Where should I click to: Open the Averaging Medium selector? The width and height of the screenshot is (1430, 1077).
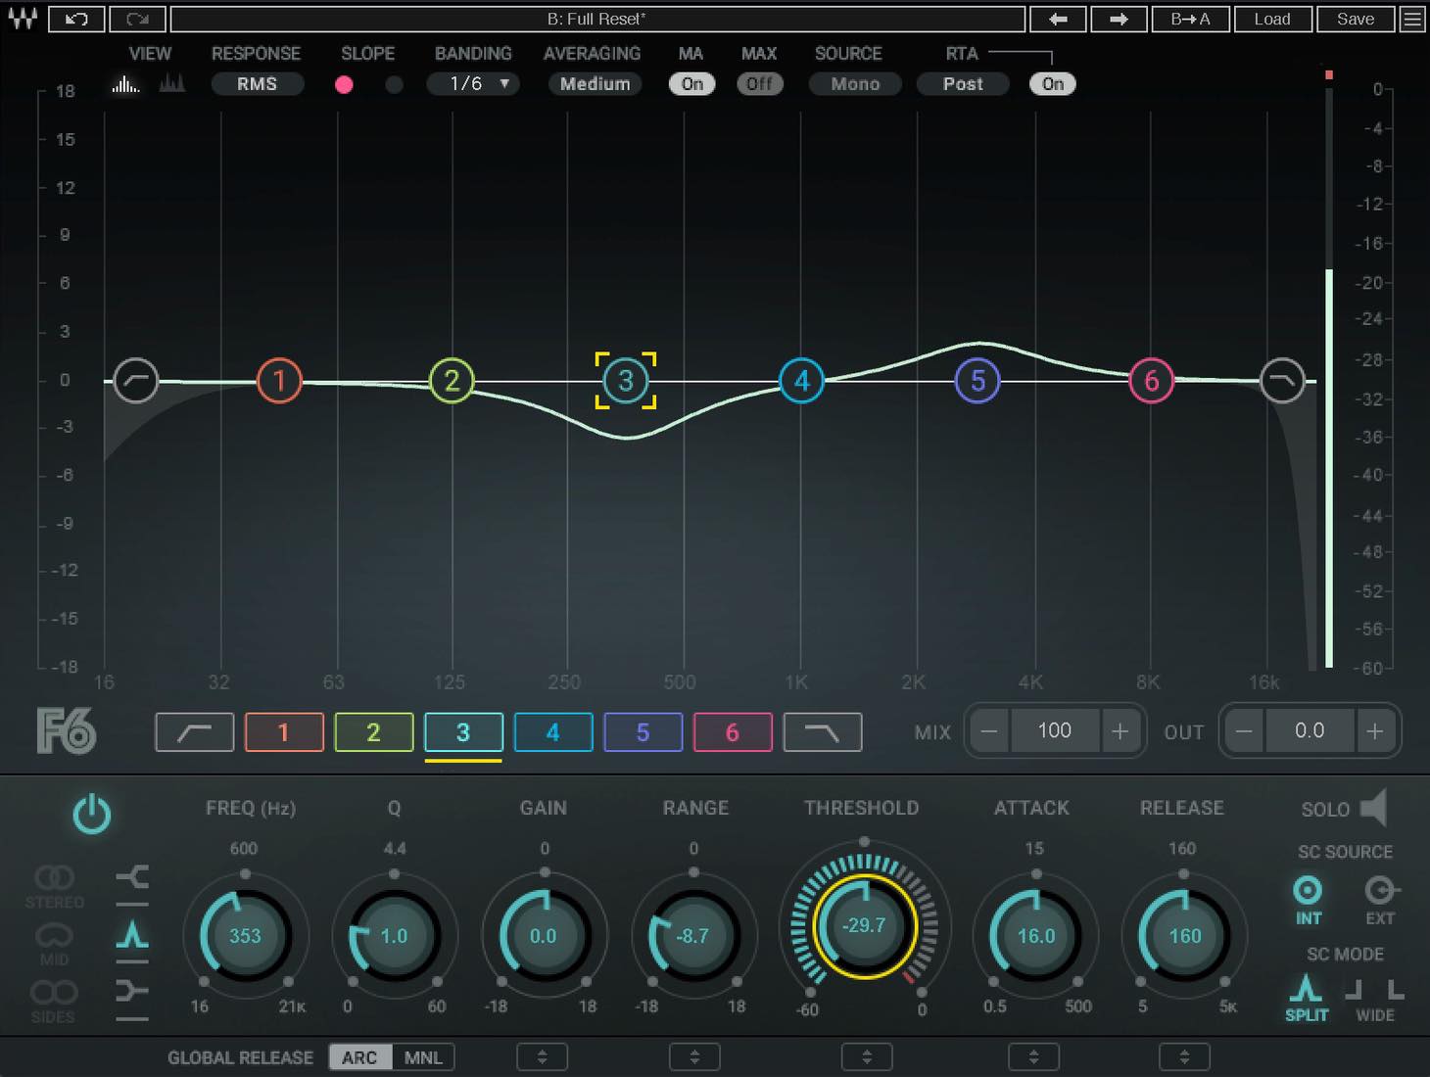coord(595,84)
